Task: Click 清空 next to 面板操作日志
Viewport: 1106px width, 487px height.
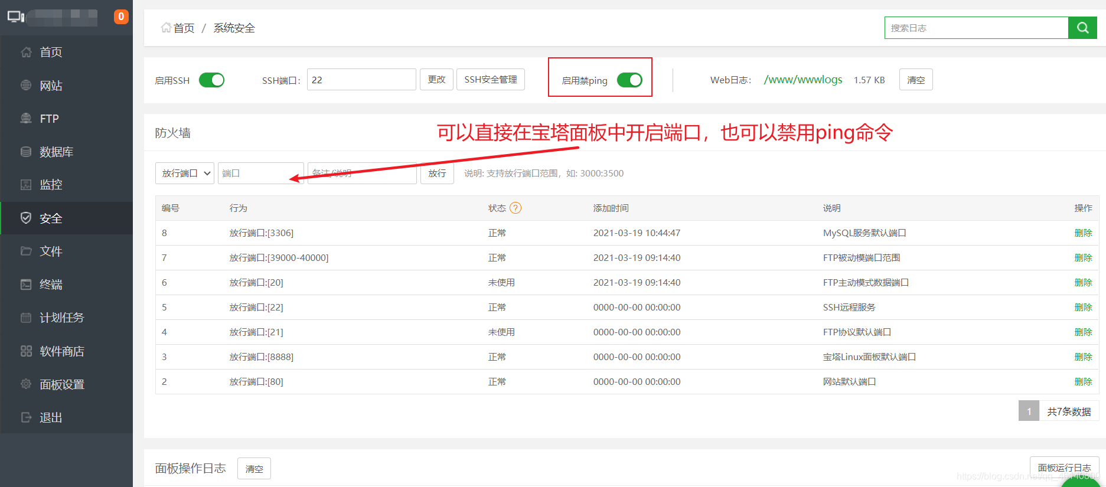Action: 255,469
